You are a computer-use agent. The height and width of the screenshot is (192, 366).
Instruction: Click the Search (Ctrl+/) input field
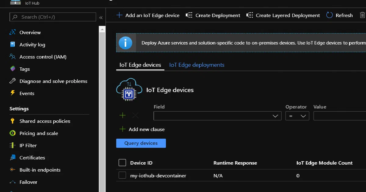(53, 17)
